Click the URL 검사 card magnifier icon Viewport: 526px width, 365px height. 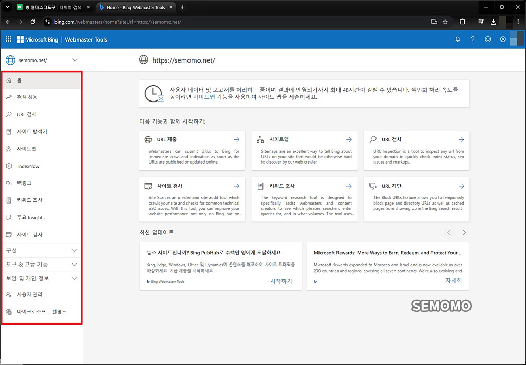[x=373, y=139]
